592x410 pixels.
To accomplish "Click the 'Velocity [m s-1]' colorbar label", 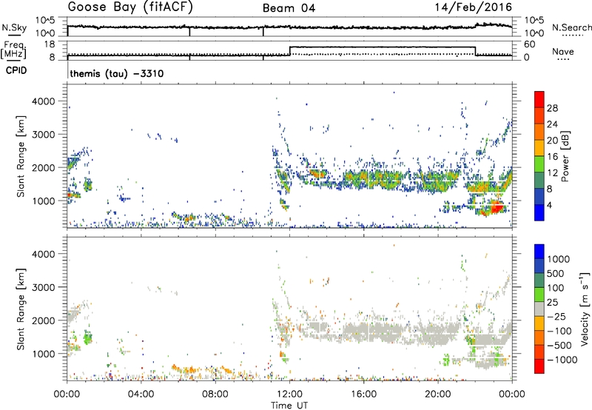I will coord(585,309).
